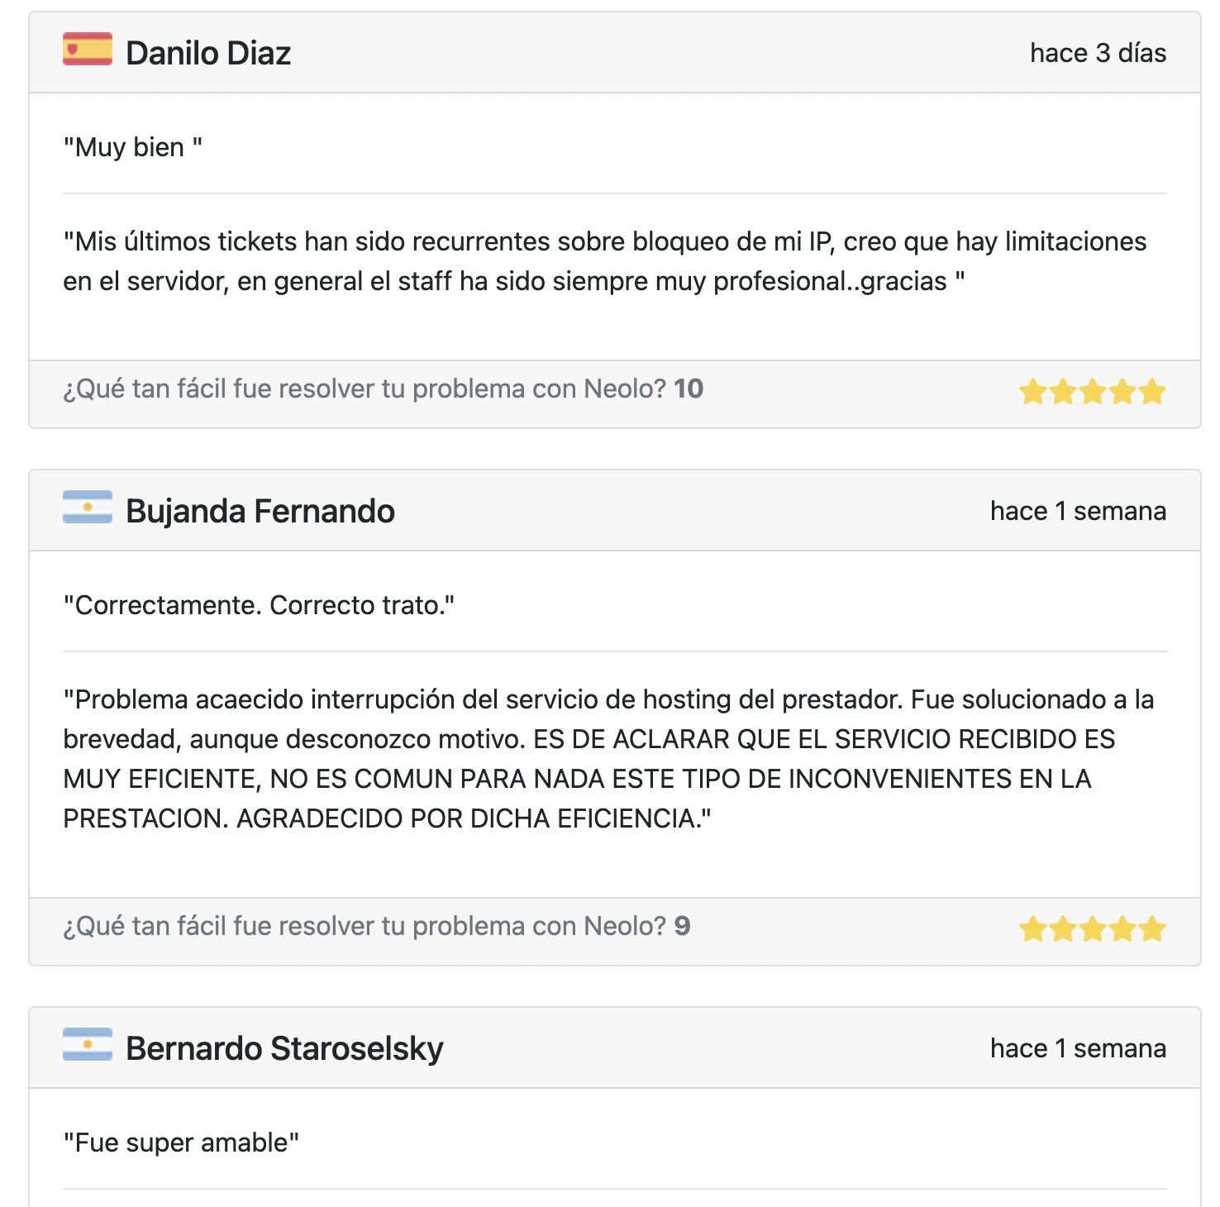Select reviewer name Danilo Diaz
The height and width of the screenshot is (1207, 1220).
coord(208,53)
